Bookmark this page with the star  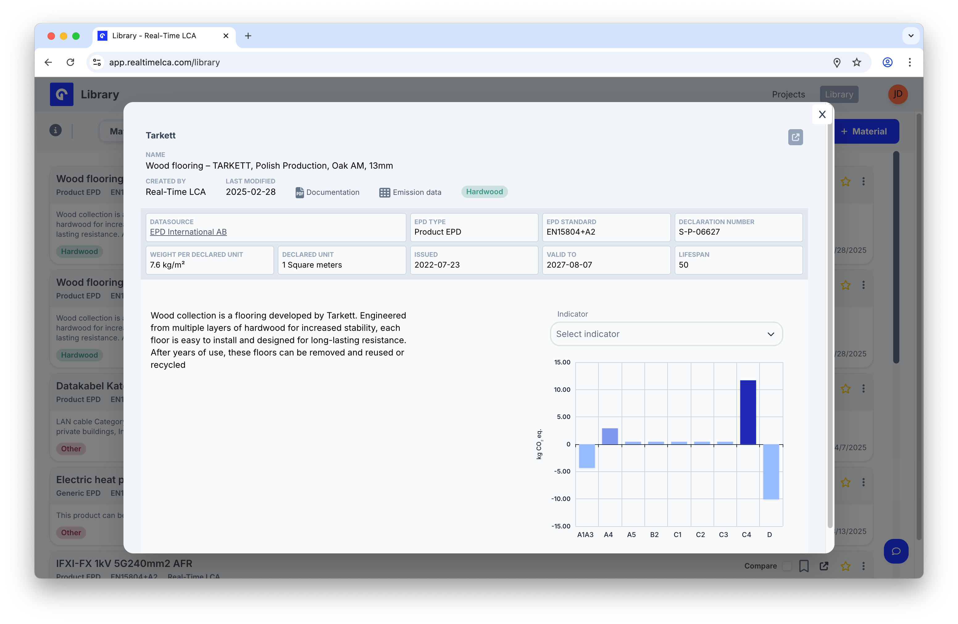pos(856,62)
